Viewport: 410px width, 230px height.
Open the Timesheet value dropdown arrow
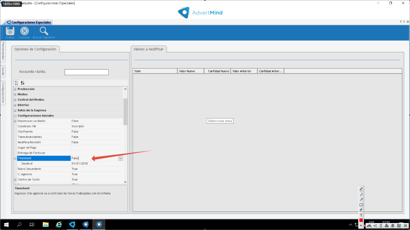pos(121,158)
